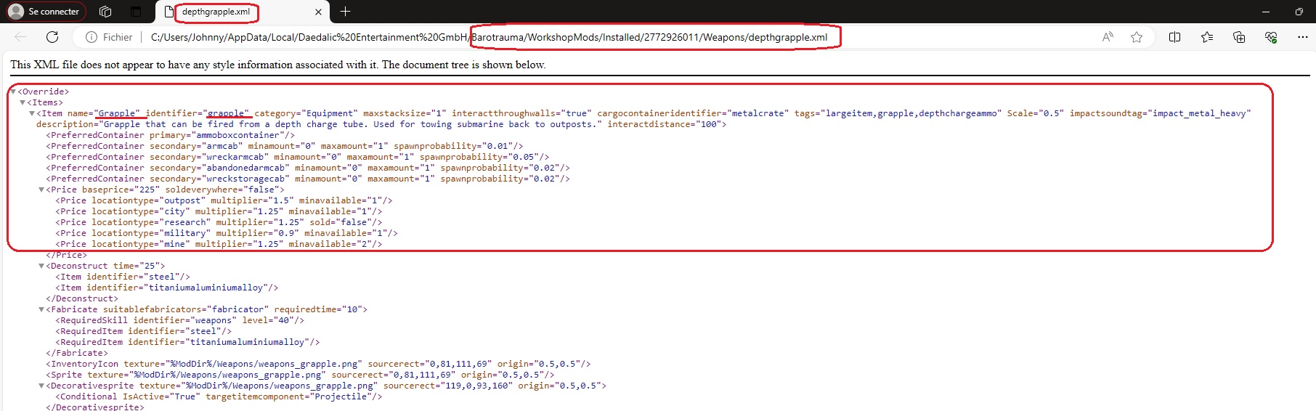Collapse the Items node
This screenshot has width=1316, height=411.
[x=23, y=102]
